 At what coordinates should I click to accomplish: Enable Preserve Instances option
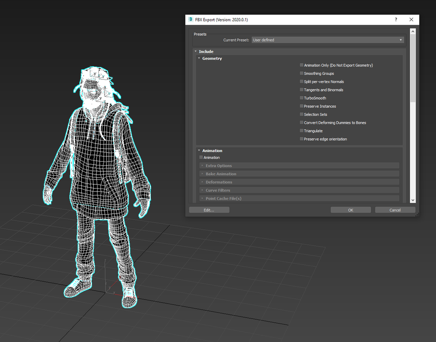coord(301,106)
